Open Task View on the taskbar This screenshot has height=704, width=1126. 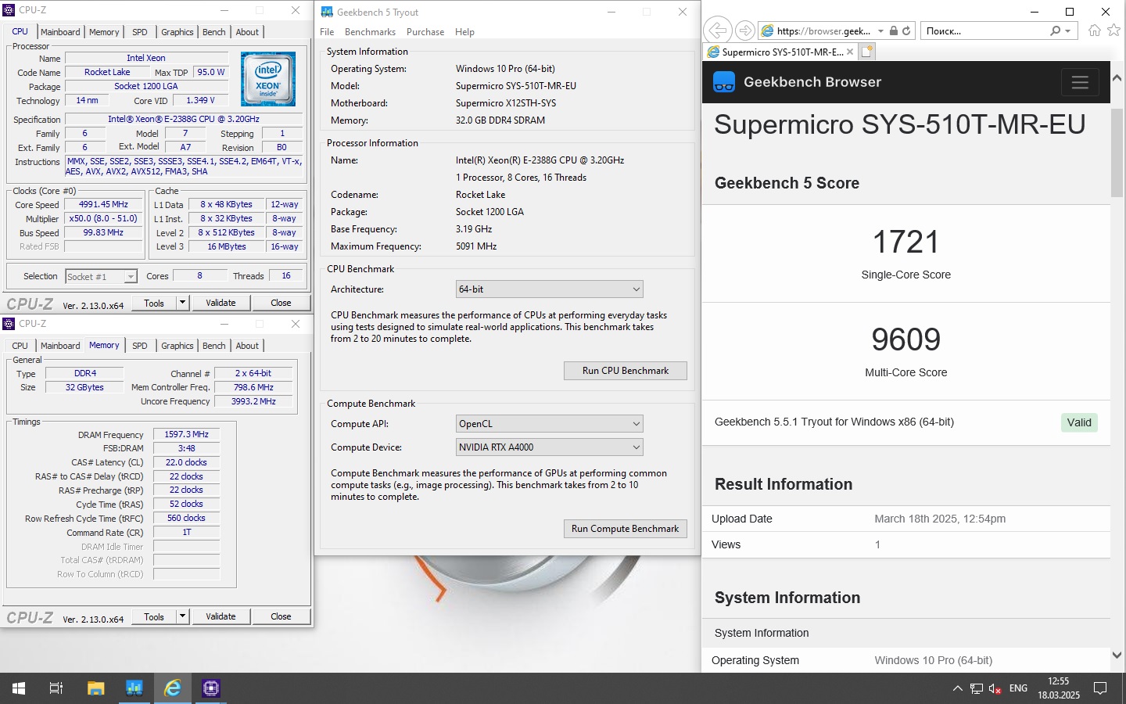(56, 688)
